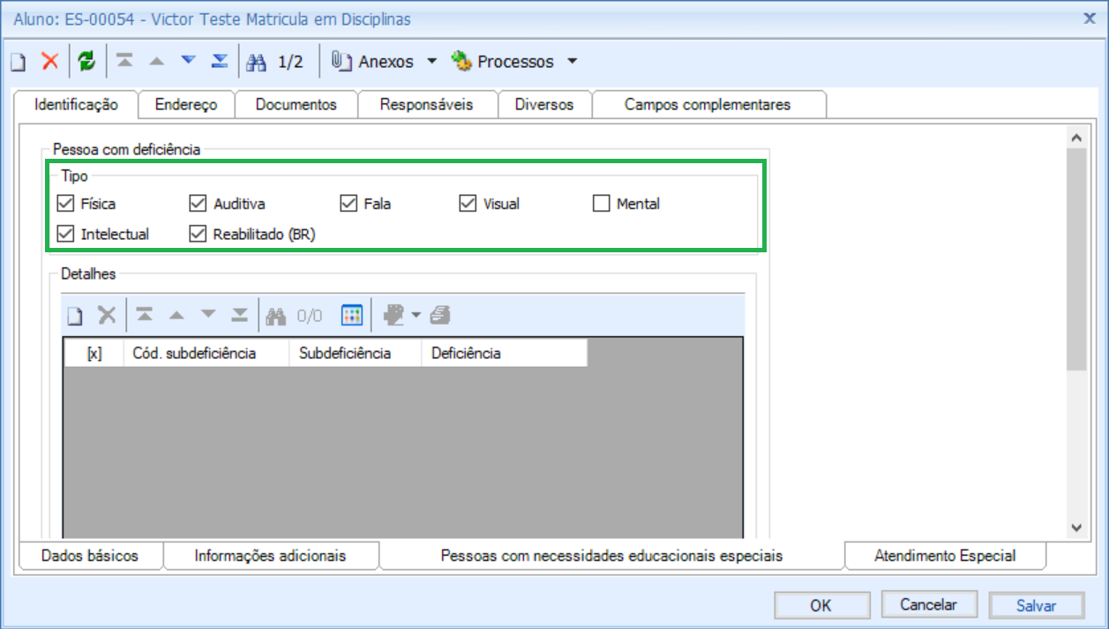
Task: Click the OK button
Action: pos(821,605)
